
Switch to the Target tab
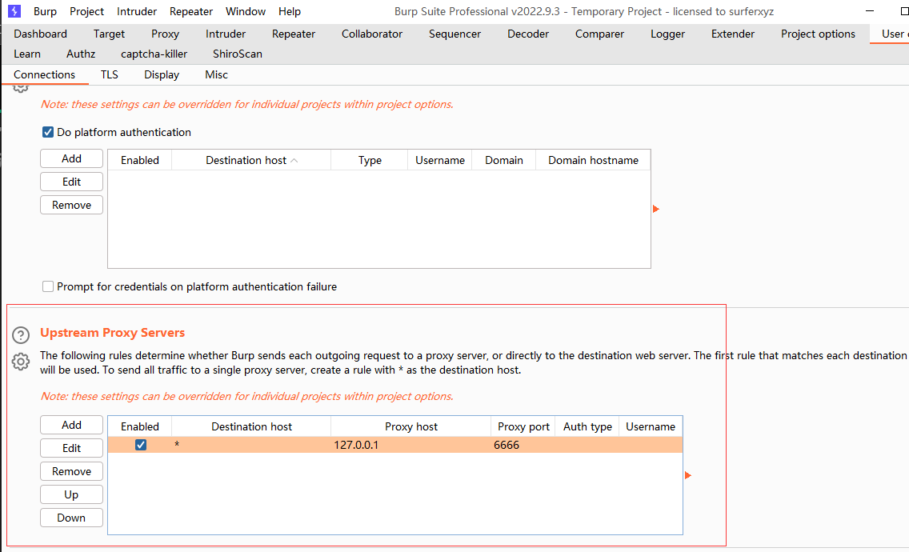[x=109, y=34]
